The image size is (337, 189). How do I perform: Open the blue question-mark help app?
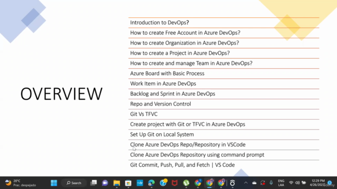pos(163,183)
